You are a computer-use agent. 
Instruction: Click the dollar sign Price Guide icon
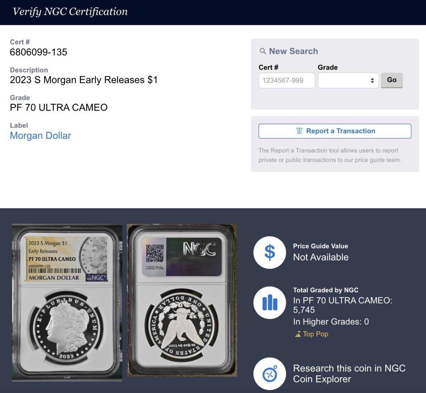(269, 253)
